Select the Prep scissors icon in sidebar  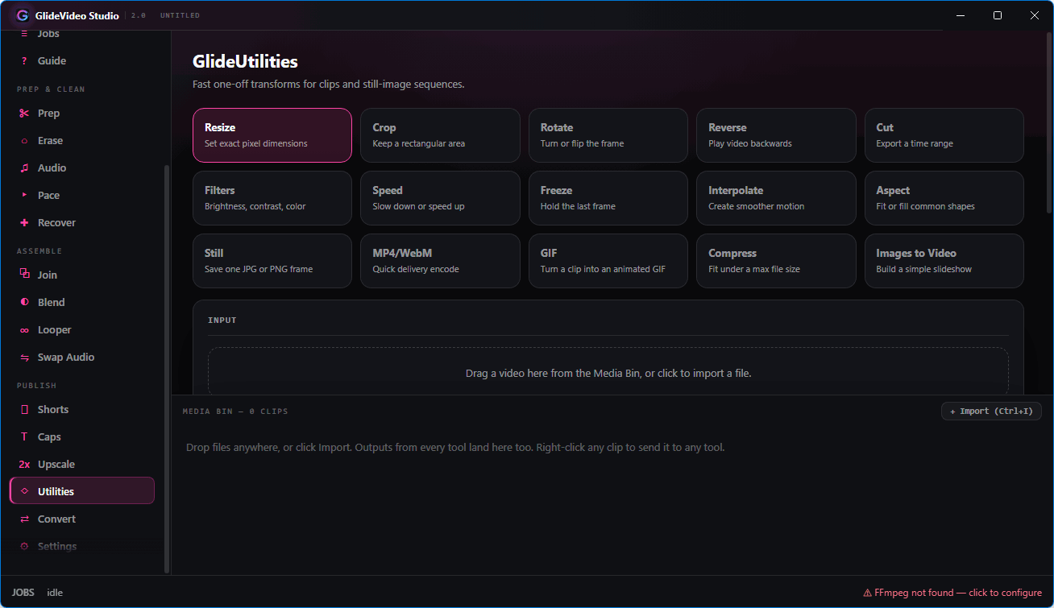pos(24,114)
